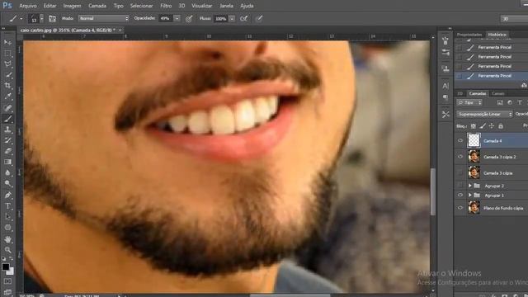This screenshot has width=528, height=297.
Task: Lock all padlock icon
Action: coord(501,126)
